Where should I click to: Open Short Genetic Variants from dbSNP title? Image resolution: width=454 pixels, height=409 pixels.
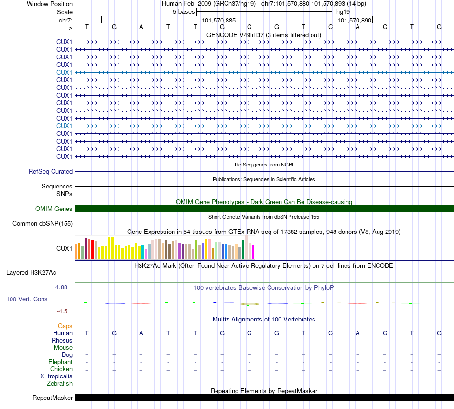264,217
